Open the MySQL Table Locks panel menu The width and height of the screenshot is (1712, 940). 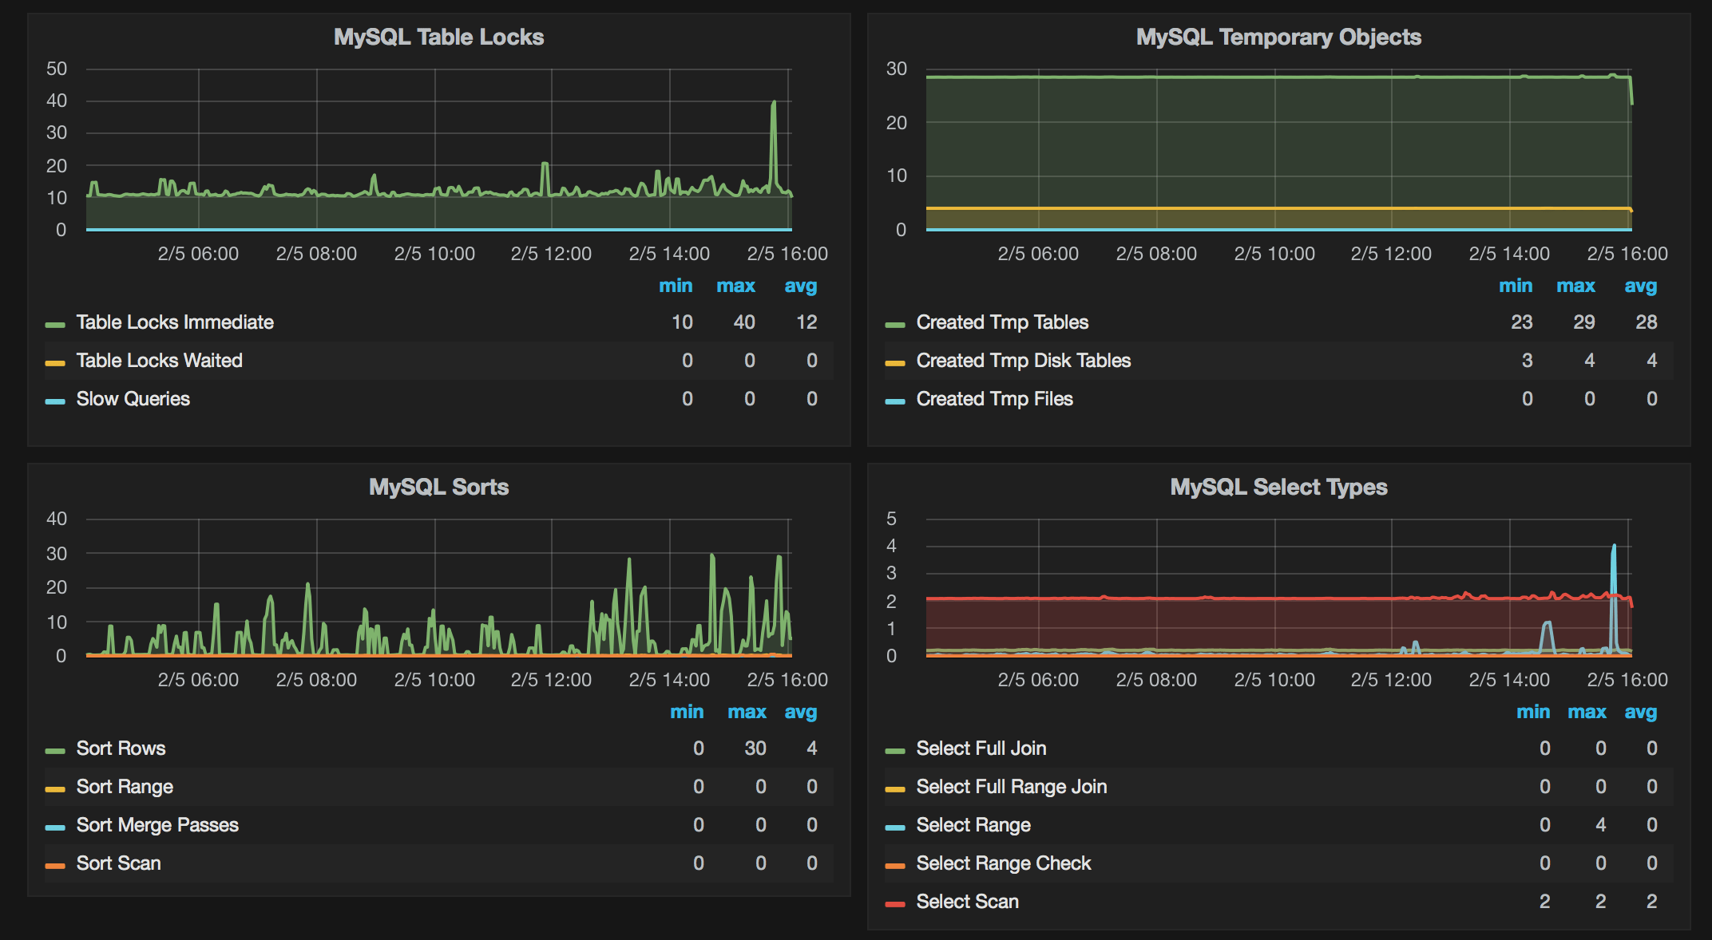pyautogui.click(x=439, y=37)
